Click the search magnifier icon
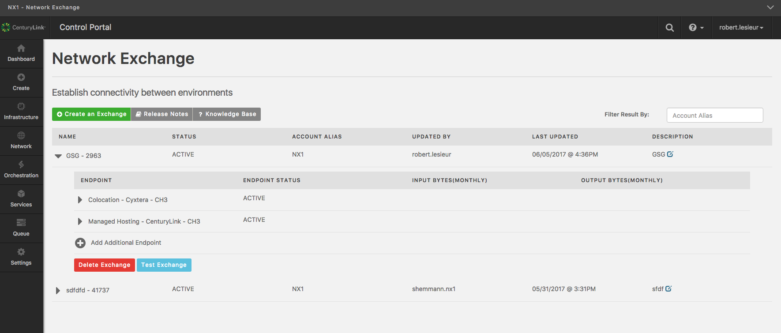 click(x=669, y=28)
